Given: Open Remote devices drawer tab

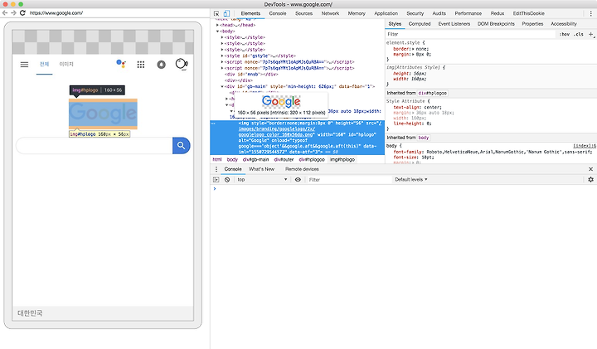Looking at the screenshot, I should [x=302, y=169].
